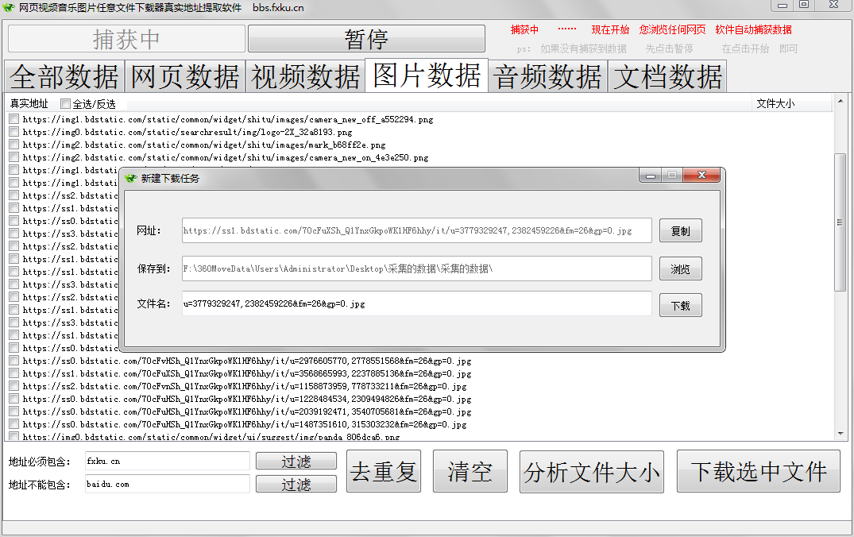Click the 下载选中文件 button
The width and height of the screenshot is (854, 537).
pyautogui.click(x=758, y=472)
